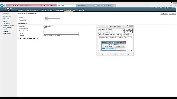Open the WLANs menu
Screen dimensions: 177x99
coord(27,10)
